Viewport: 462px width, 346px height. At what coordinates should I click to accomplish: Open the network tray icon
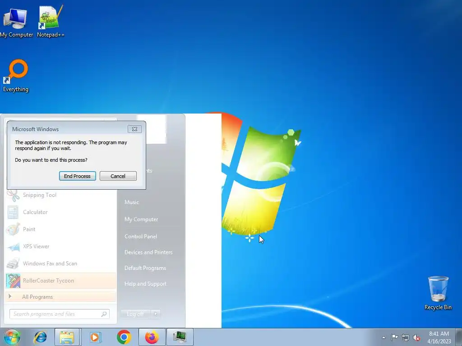406,338
